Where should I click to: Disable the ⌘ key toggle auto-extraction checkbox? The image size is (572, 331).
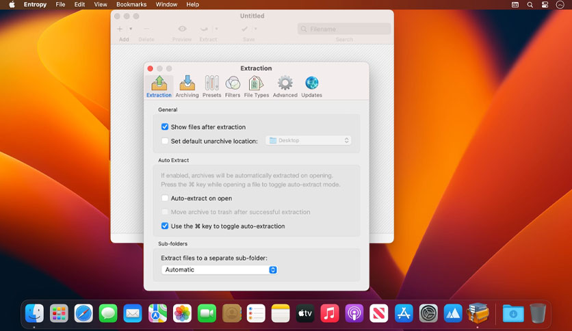coord(165,226)
